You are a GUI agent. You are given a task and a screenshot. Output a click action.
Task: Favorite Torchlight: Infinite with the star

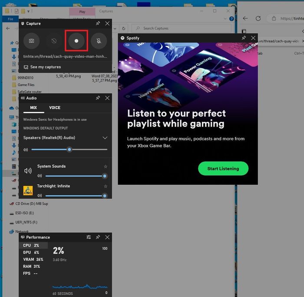pos(106,186)
